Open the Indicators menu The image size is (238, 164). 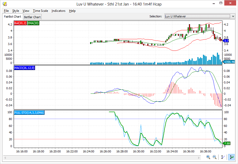pyautogui.click(x=59, y=11)
